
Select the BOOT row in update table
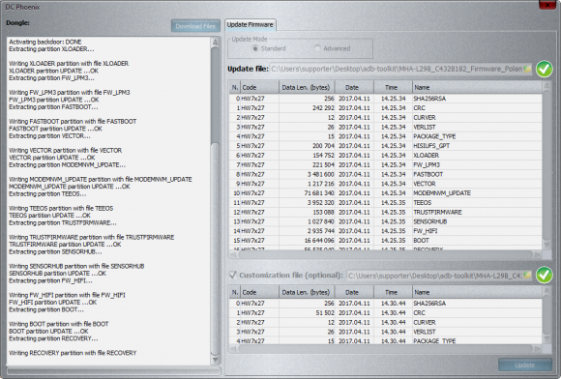coord(385,241)
